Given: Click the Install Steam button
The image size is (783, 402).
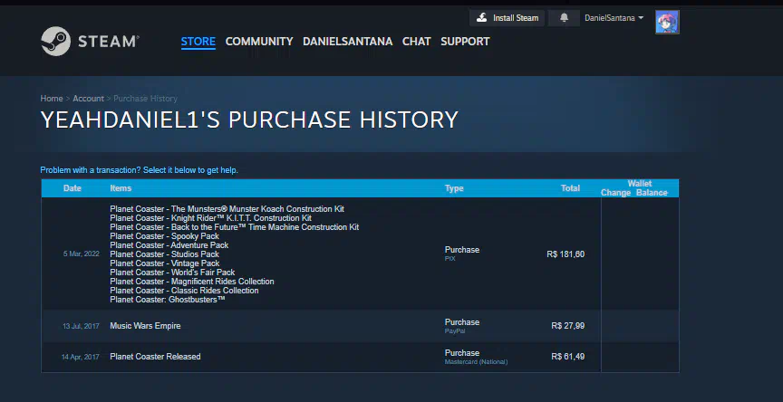Looking at the screenshot, I should [507, 18].
